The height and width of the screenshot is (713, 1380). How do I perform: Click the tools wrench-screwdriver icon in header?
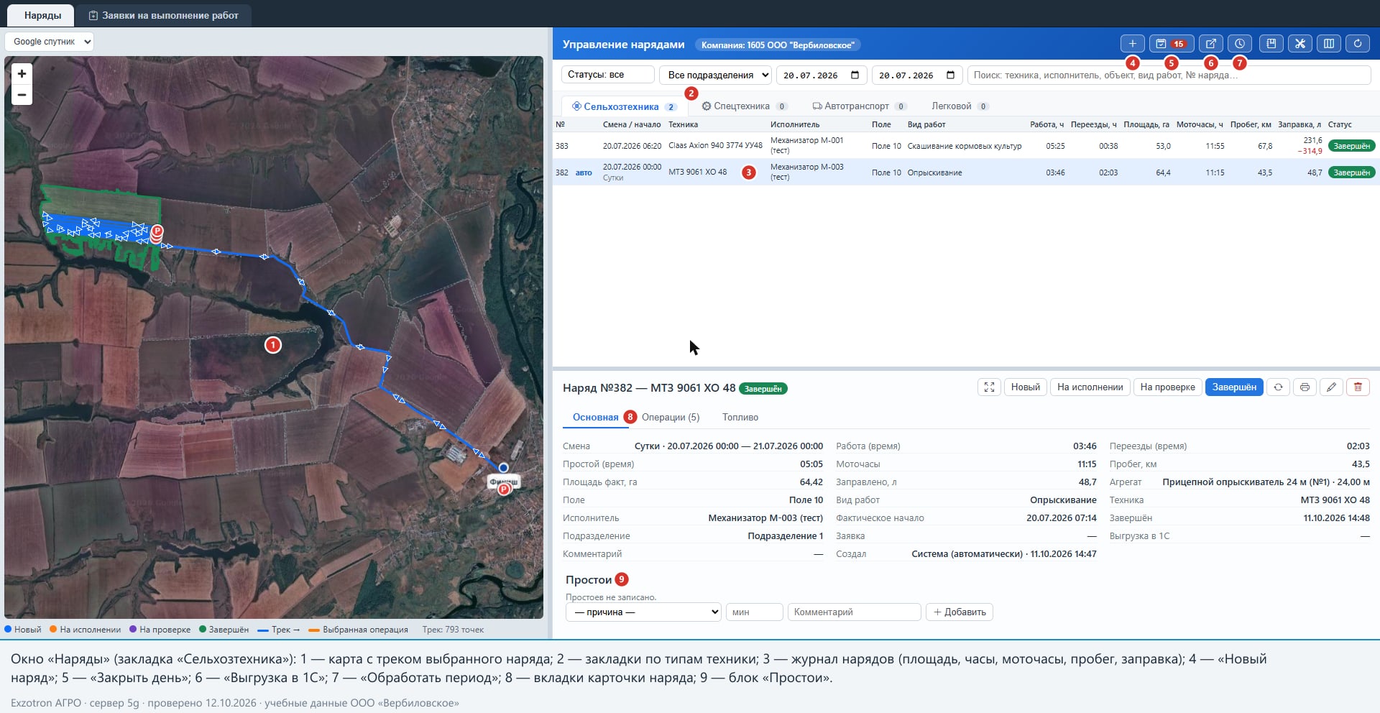tap(1299, 44)
